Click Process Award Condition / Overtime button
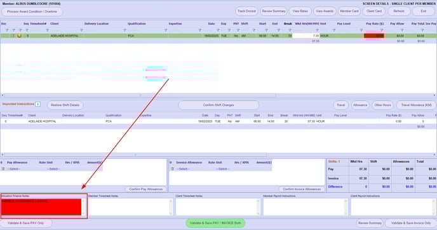The height and width of the screenshot is (230, 437). tap(32, 11)
